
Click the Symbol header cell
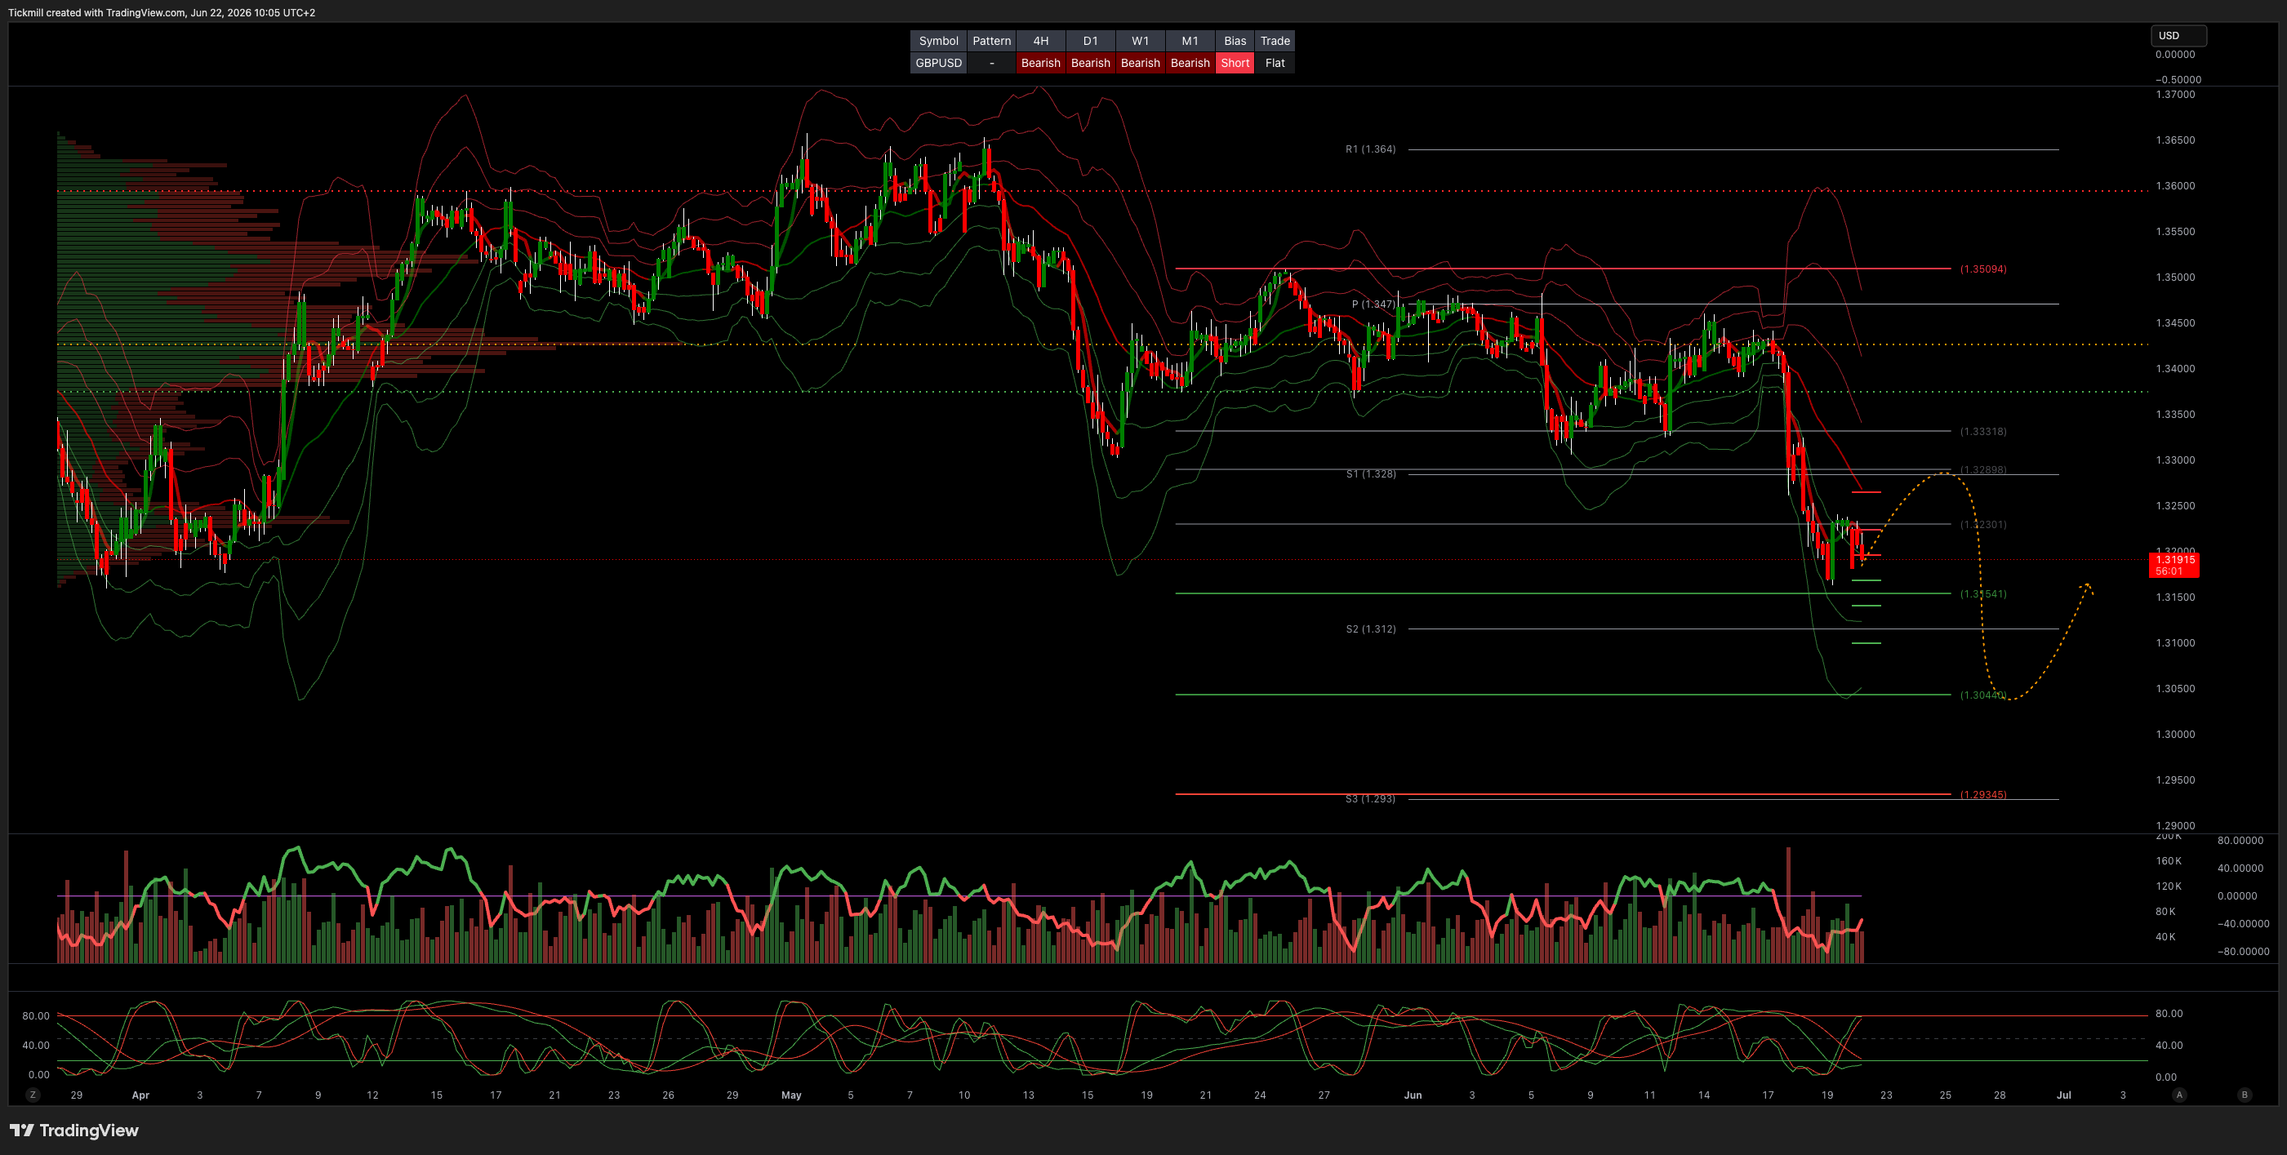[x=938, y=41]
